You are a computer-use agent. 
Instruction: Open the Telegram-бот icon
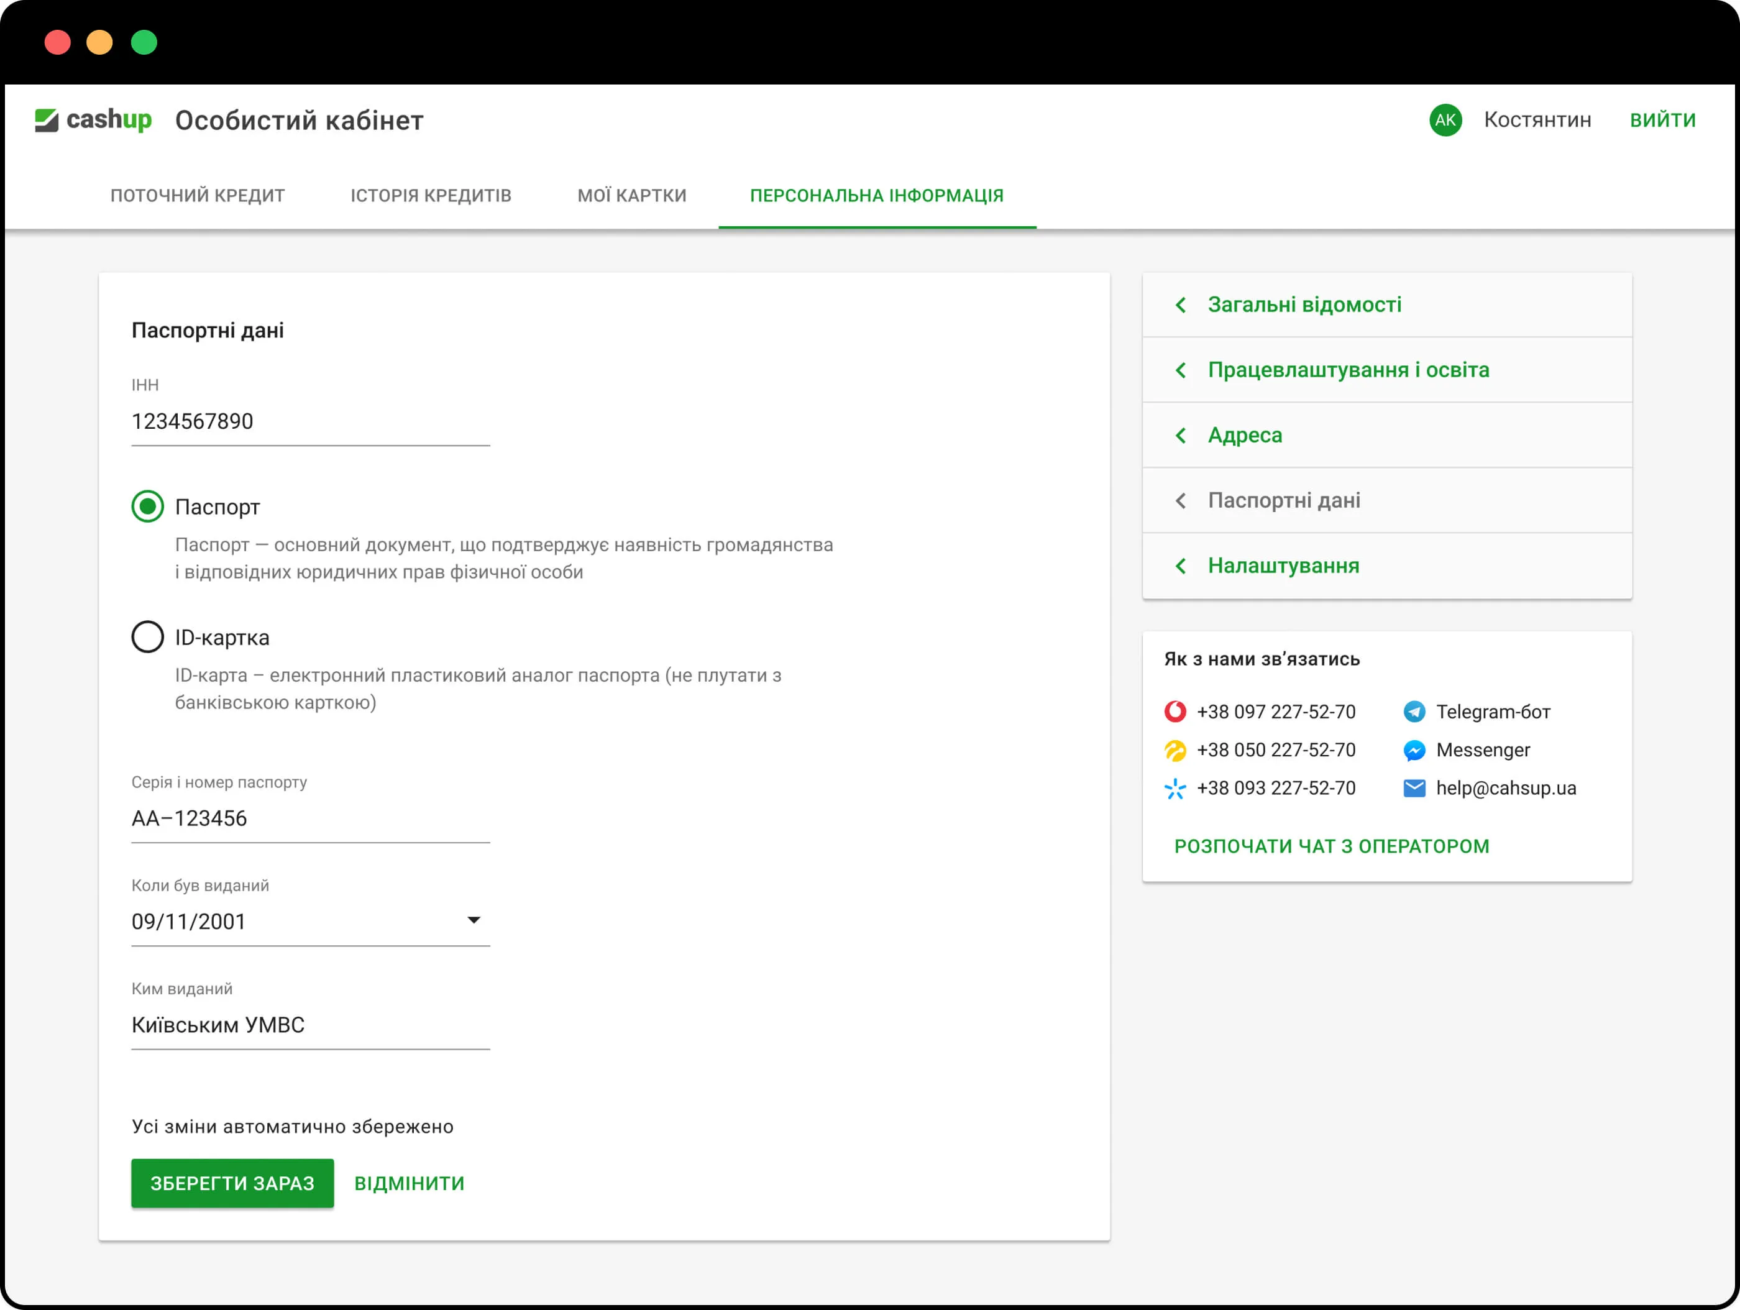click(1414, 712)
